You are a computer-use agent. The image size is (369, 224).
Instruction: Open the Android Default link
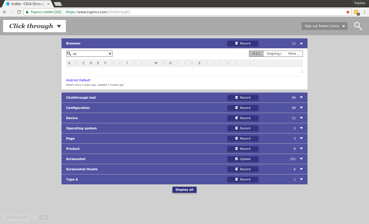[x=78, y=80]
